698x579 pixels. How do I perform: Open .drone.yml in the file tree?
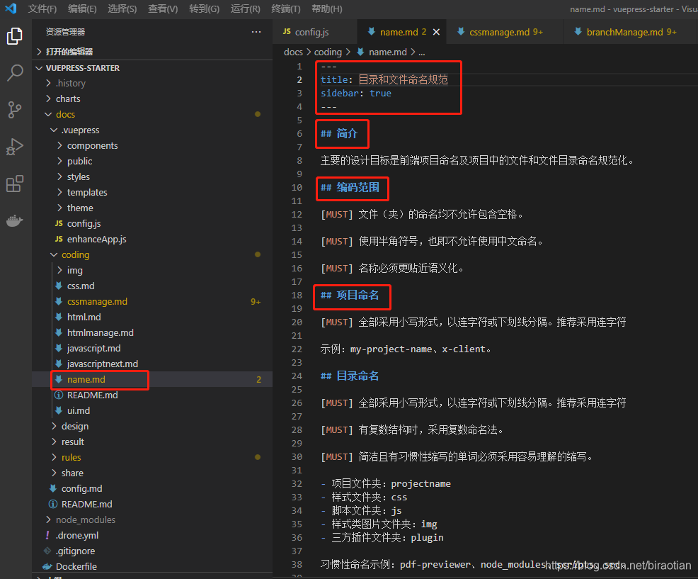point(152,535)
